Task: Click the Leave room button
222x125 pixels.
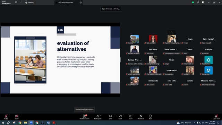Action: click(x=216, y=117)
